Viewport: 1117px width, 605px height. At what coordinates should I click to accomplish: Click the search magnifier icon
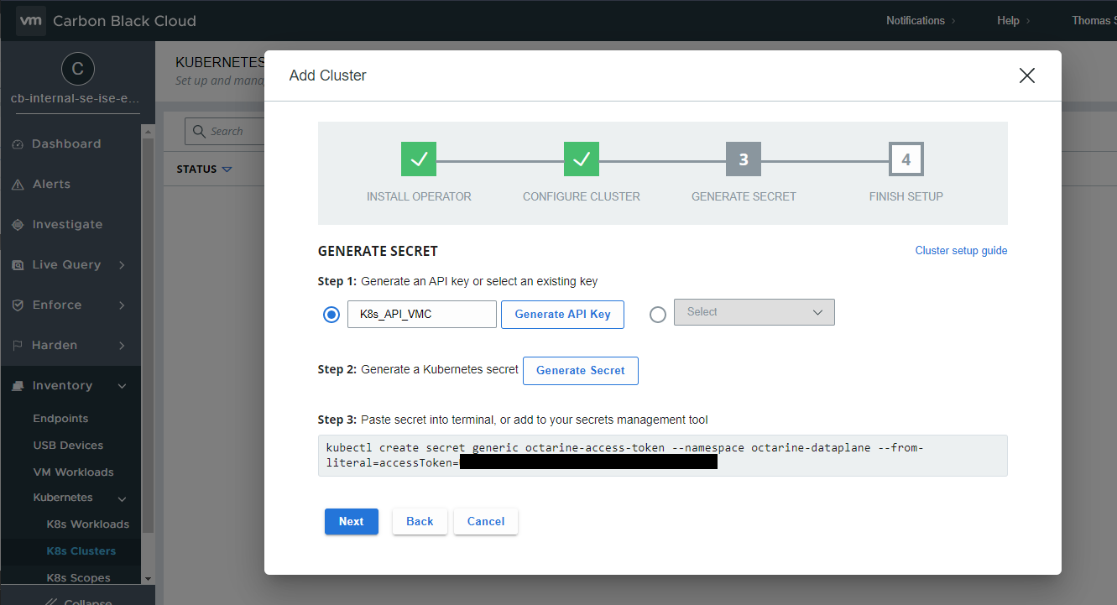[x=199, y=132]
